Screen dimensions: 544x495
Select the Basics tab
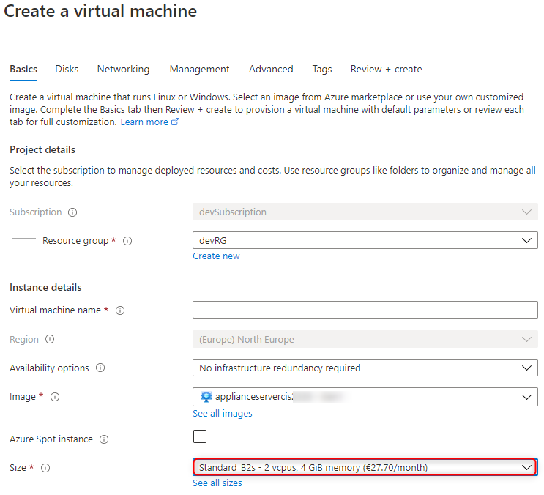23,69
